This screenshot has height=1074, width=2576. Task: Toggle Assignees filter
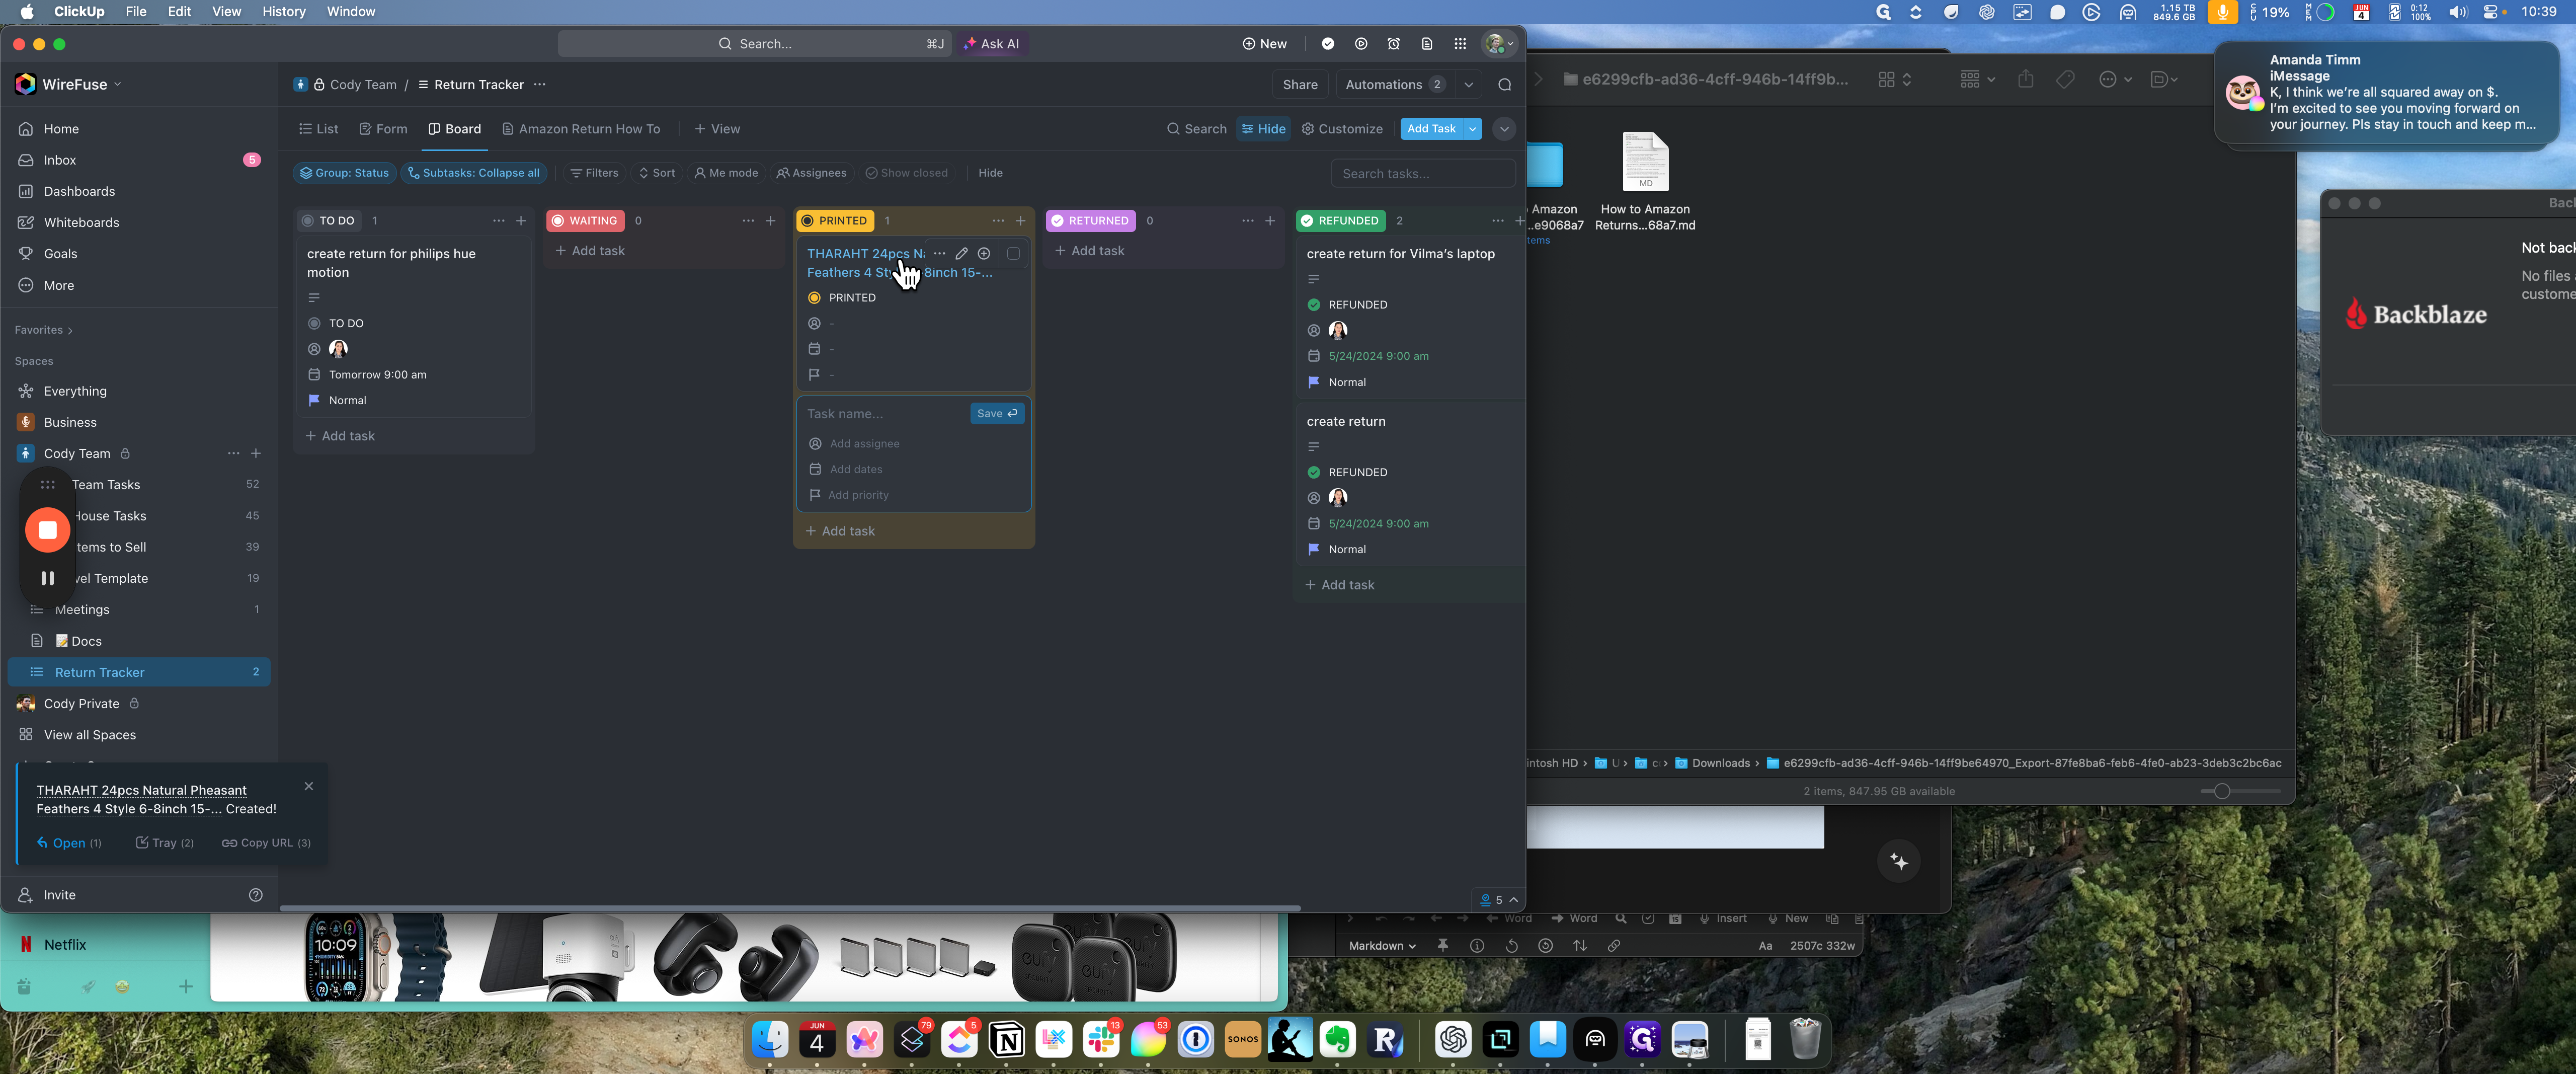(x=811, y=173)
